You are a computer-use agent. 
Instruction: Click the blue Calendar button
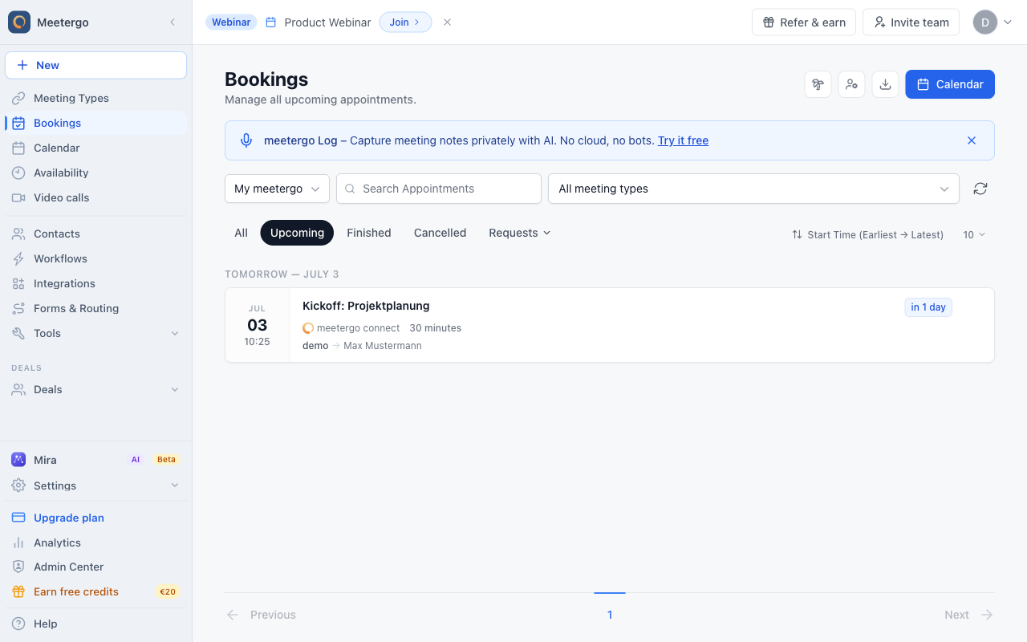point(950,84)
